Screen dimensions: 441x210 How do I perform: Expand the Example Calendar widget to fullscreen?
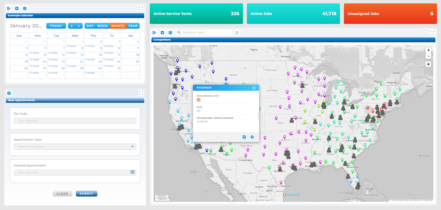click(141, 8)
